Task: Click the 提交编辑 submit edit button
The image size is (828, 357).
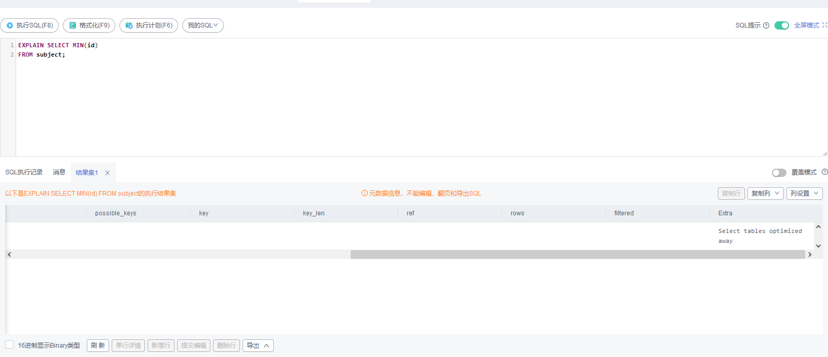Action: tap(194, 346)
